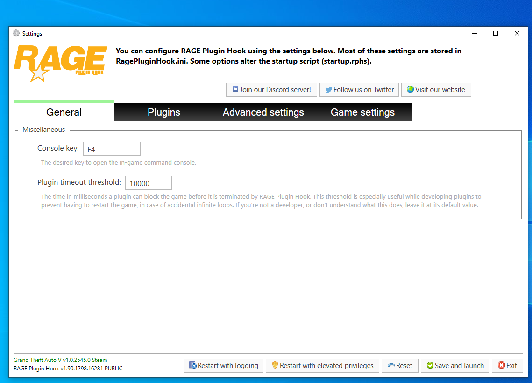This screenshot has width=532, height=383.
Task: Click Restart with elevated privileges
Action: point(322,366)
